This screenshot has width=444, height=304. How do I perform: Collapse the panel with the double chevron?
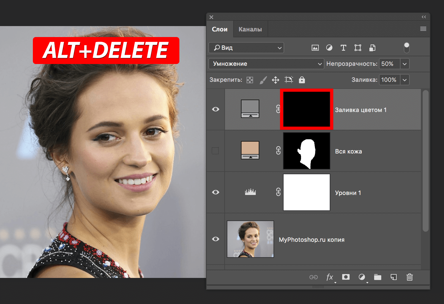point(424,17)
